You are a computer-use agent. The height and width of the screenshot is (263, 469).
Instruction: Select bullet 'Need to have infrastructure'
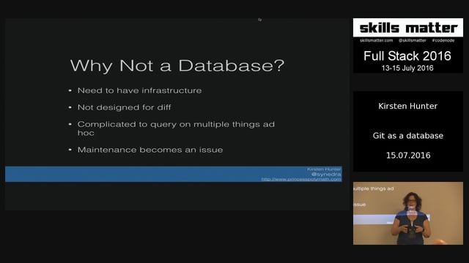pyautogui.click(x=139, y=91)
